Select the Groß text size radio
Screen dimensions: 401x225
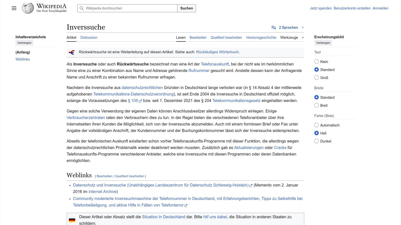[x=317, y=77]
